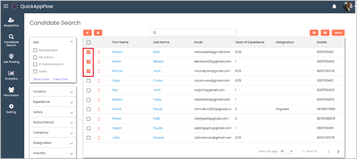Click the orange edit pencil button
Screen dimensions: 357x159
coord(87,33)
